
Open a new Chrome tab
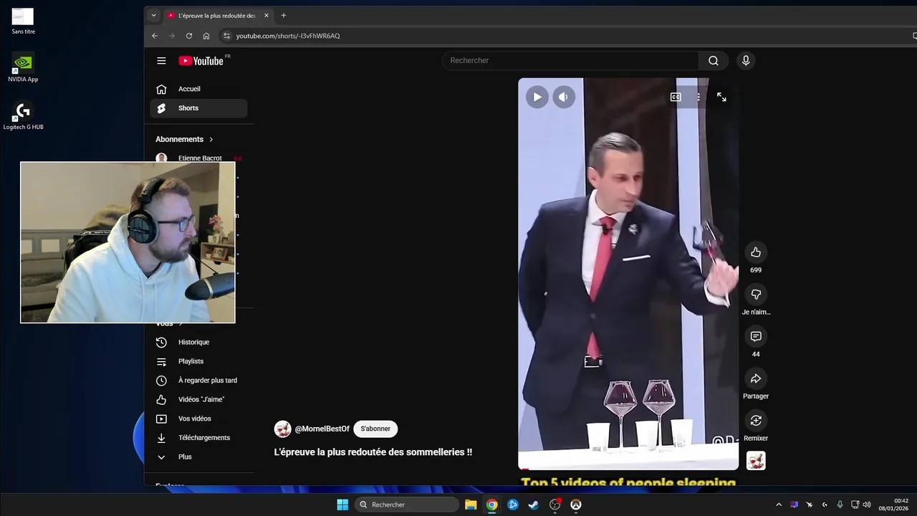[284, 15]
